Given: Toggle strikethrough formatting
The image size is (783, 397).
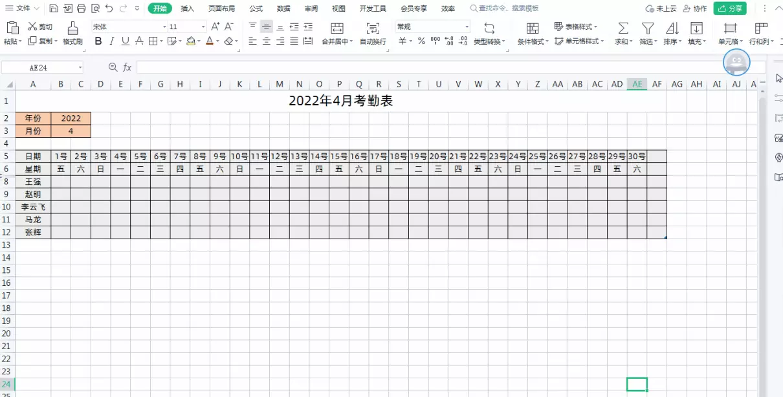Looking at the screenshot, I should 139,41.
